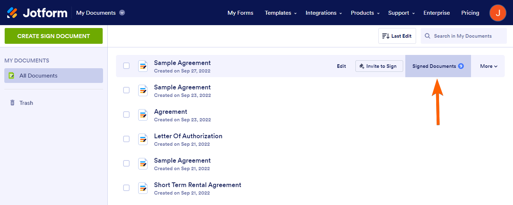The width and height of the screenshot is (513, 205).
Task: Expand the My Documents dropdown arrow
Action: (122, 13)
